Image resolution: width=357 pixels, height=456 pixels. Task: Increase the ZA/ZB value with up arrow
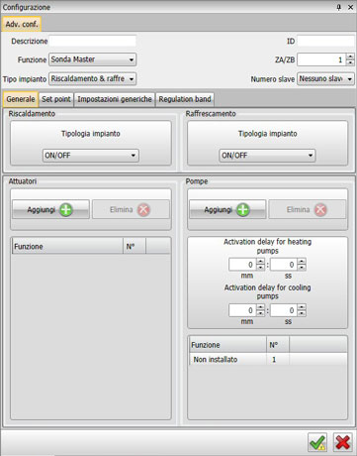(350, 57)
